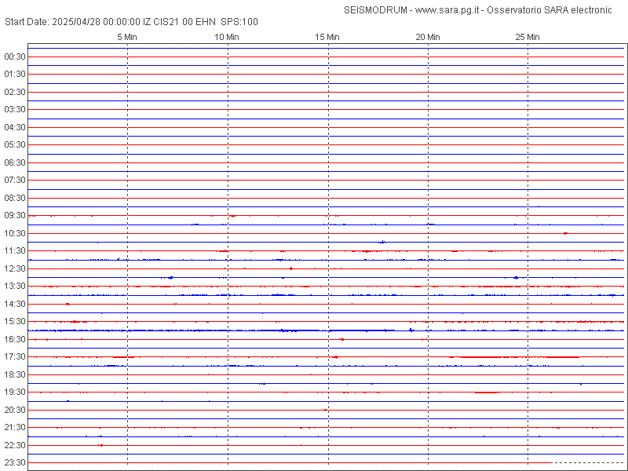Click the 05:30 time label
This screenshot has width=628, height=471.
pyautogui.click(x=15, y=144)
